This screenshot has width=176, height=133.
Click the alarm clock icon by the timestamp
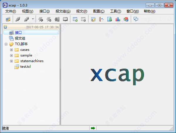point(5,27)
